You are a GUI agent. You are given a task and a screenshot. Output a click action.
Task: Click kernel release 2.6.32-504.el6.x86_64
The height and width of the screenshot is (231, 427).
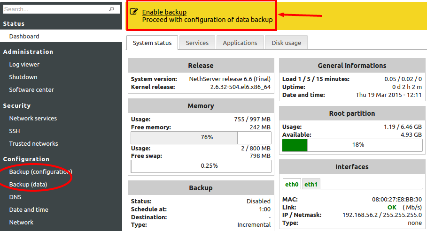point(240,87)
